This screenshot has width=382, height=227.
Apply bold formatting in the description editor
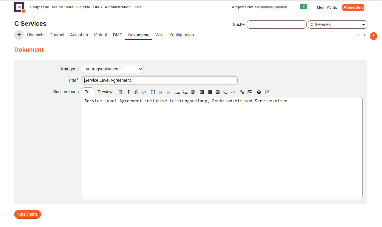pyautogui.click(x=120, y=92)
